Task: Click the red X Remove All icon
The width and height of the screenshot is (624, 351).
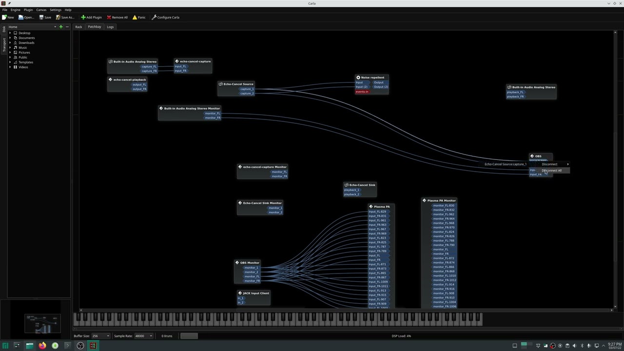Action: pos(109,17)
